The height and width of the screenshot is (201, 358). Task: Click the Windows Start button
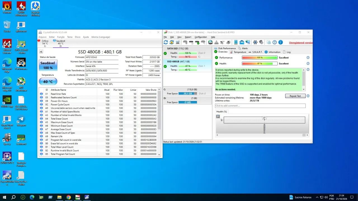pyautogui.click(x=4, y=197)
